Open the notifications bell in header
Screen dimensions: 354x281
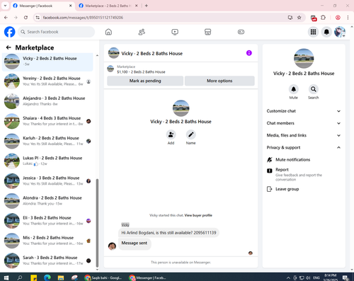pyautogui.click(x=326, y=32)
